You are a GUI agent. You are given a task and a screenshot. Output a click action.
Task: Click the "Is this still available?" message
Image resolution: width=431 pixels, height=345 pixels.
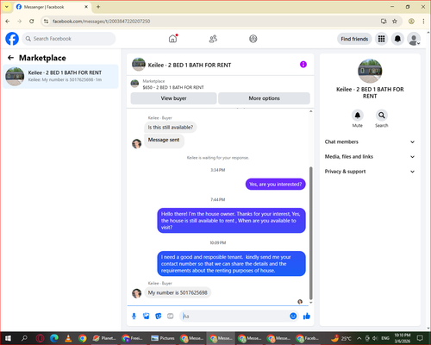(x=171, y=127)
